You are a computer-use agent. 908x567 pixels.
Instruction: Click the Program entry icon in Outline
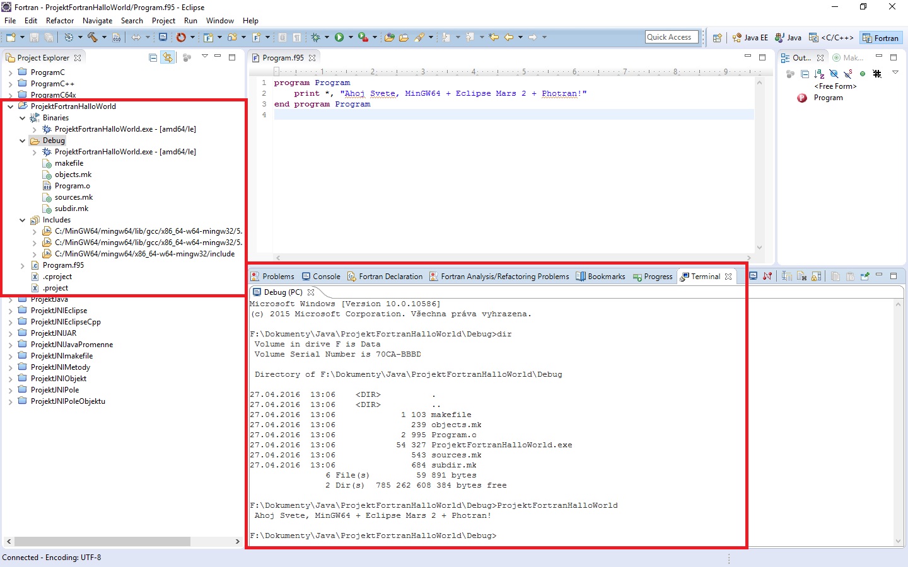(x=802, y=98)
